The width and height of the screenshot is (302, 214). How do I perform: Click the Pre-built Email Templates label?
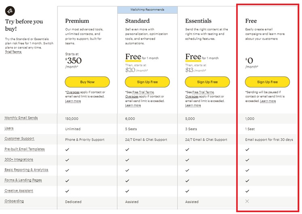(24, 149)
